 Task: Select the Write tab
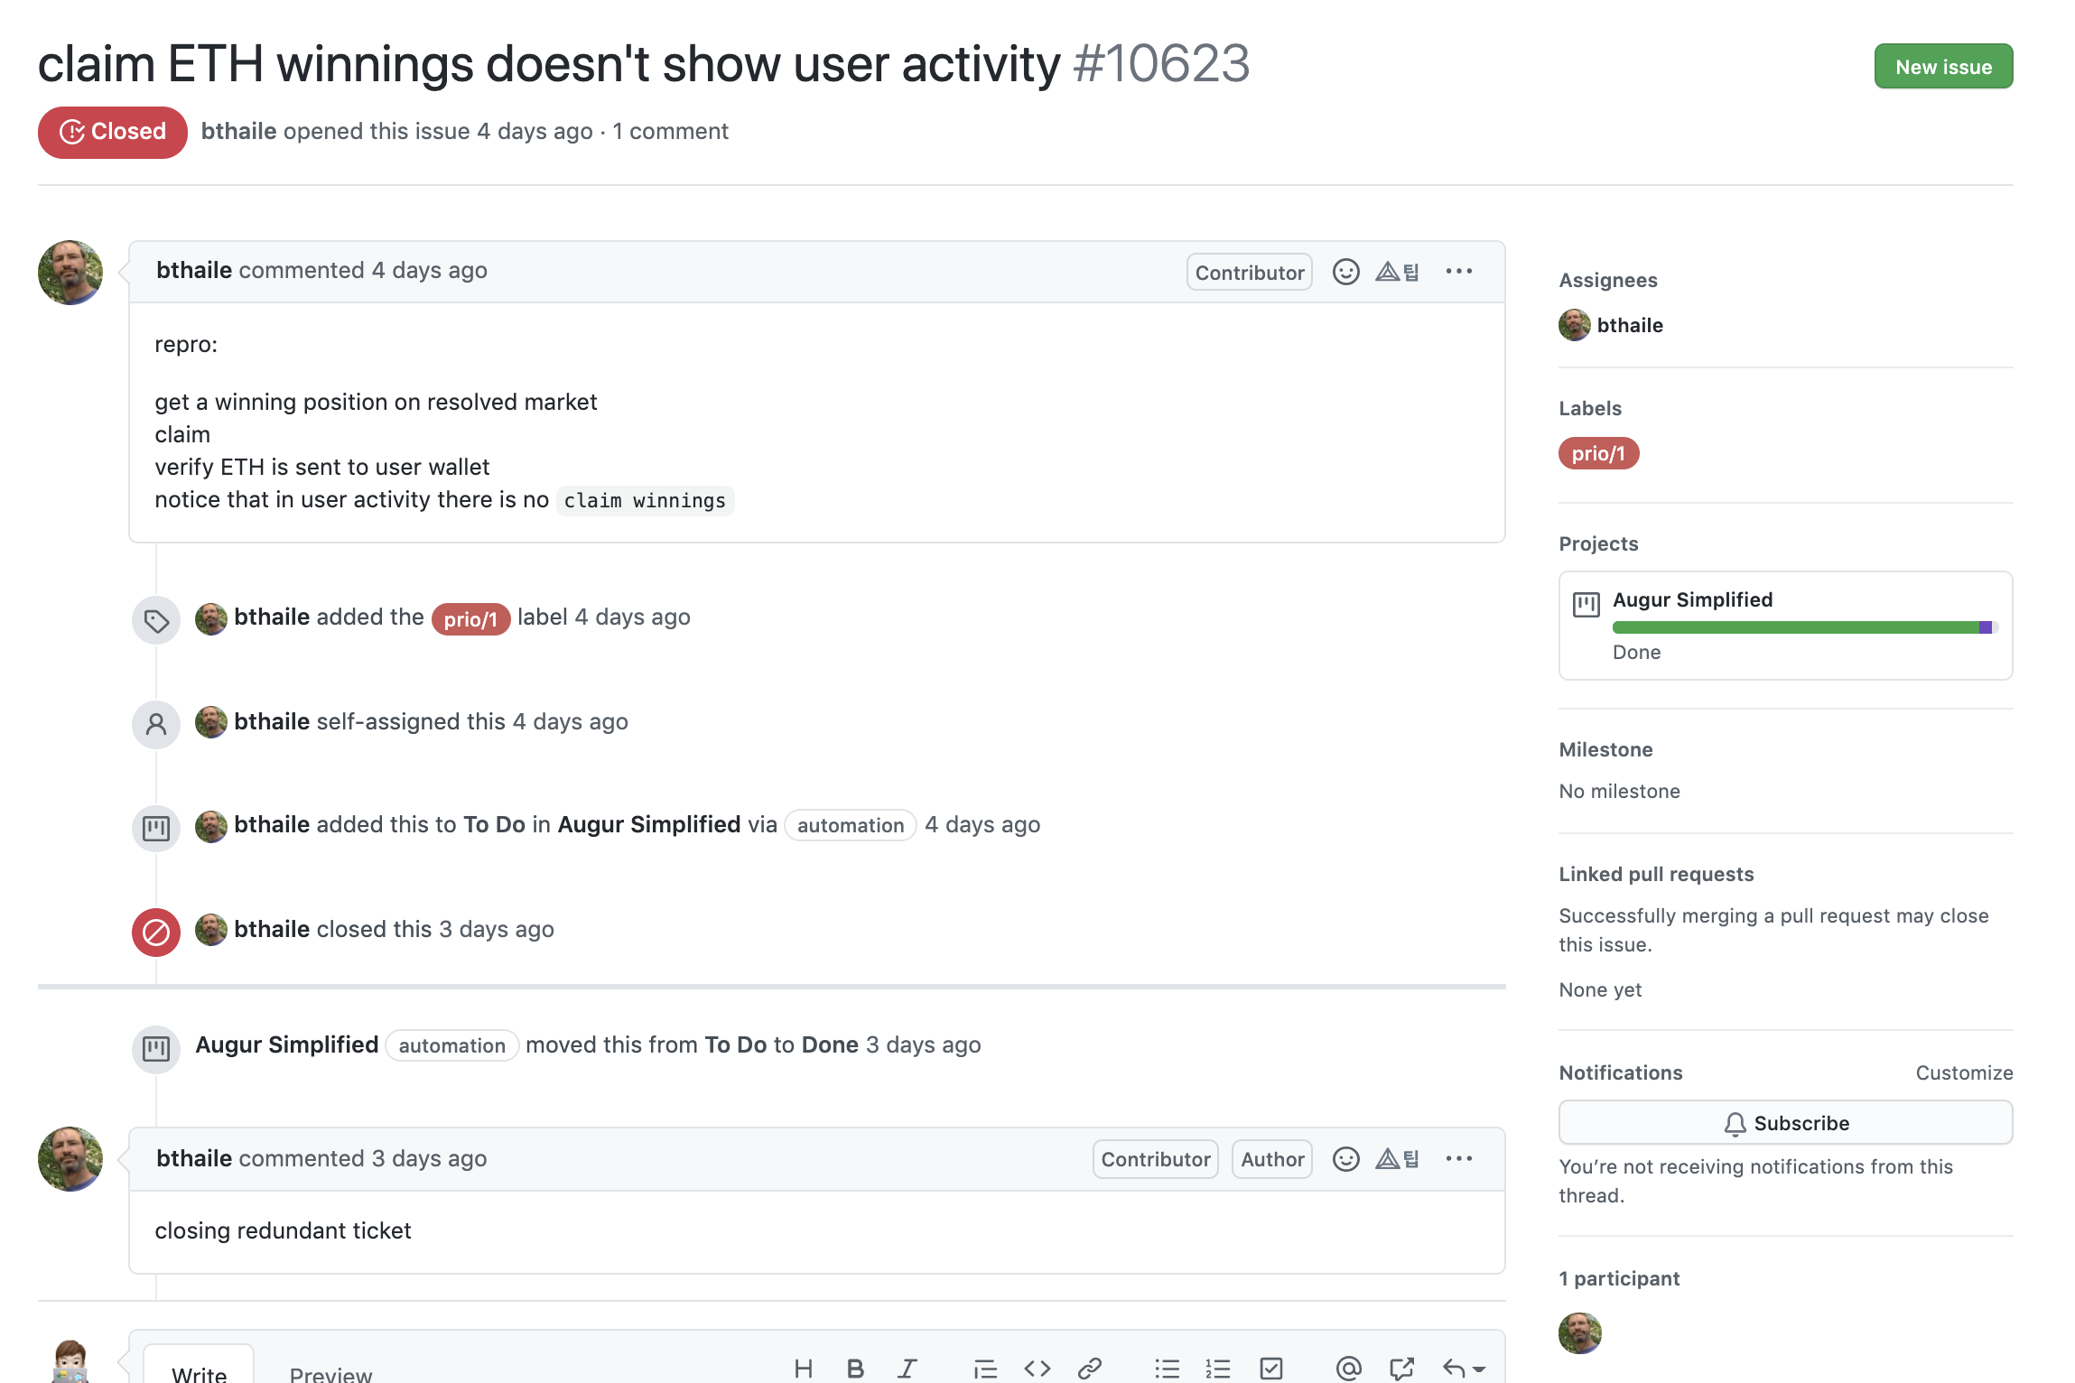point(199,1374)
